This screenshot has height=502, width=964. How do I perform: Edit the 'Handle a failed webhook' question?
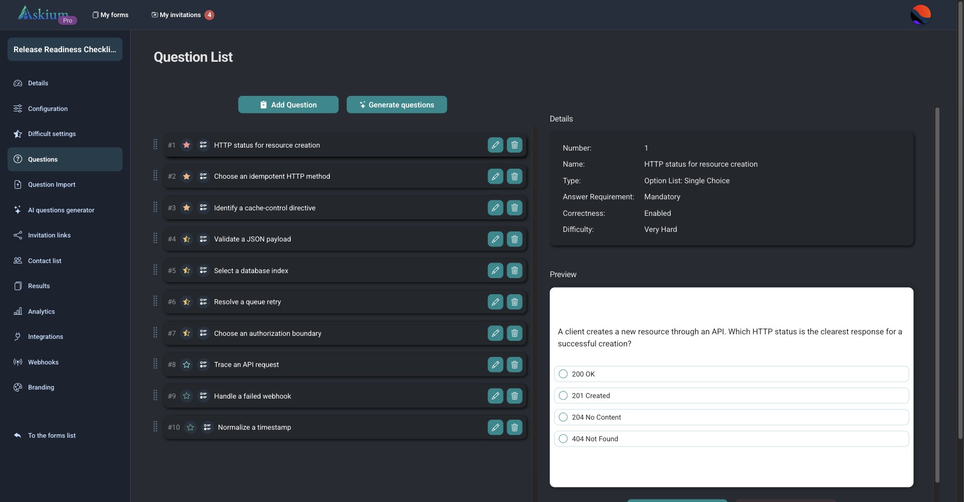pyautogui.click(x=495, y=396)
